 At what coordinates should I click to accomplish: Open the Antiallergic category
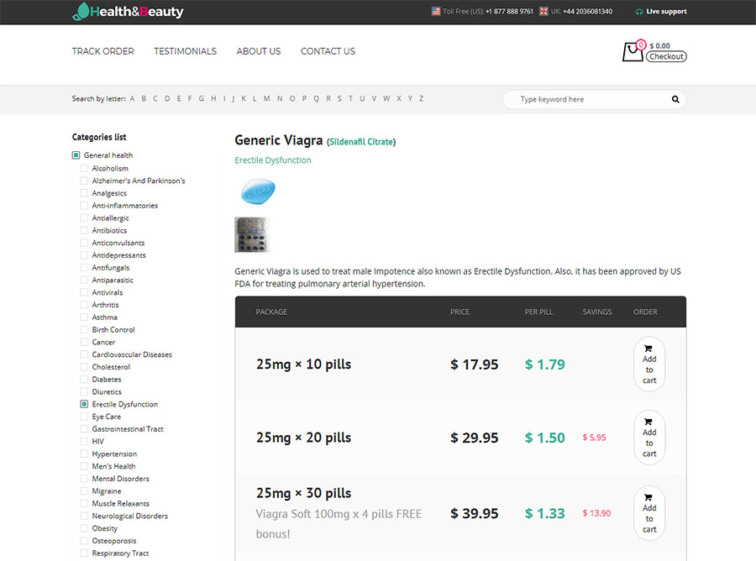pyautogui.click(x=110, y=218)
